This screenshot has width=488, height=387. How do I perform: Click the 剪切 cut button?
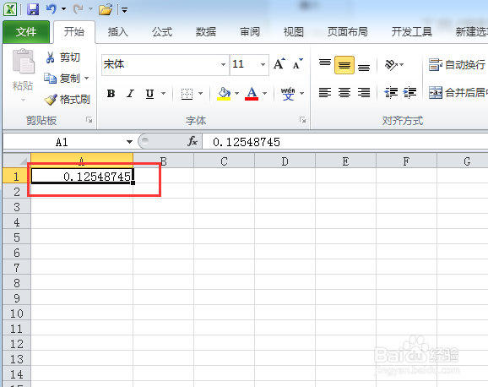click(62, 57)
